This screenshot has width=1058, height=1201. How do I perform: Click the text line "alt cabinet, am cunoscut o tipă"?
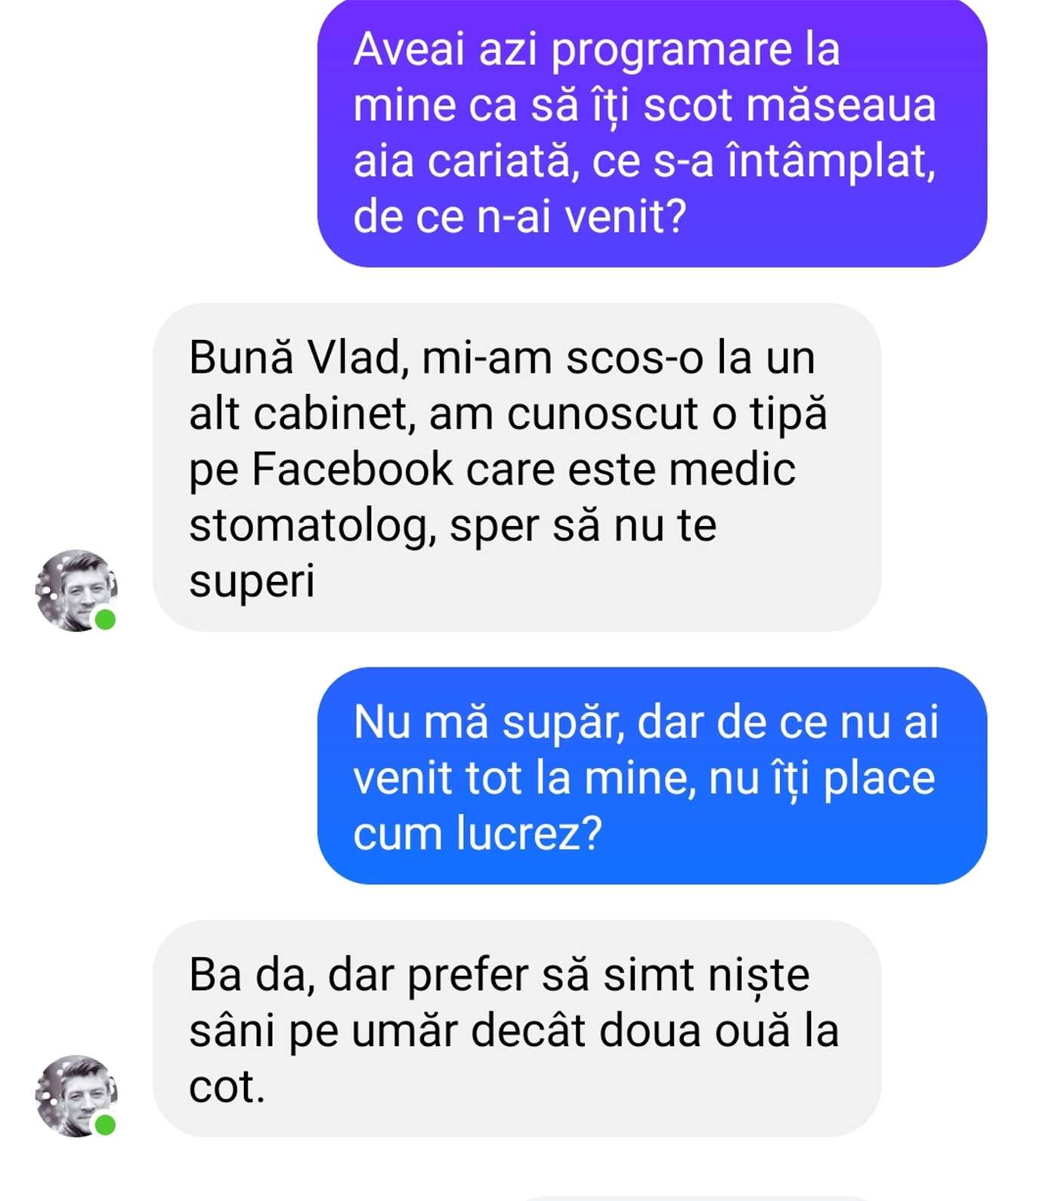[x=509, y=413]
